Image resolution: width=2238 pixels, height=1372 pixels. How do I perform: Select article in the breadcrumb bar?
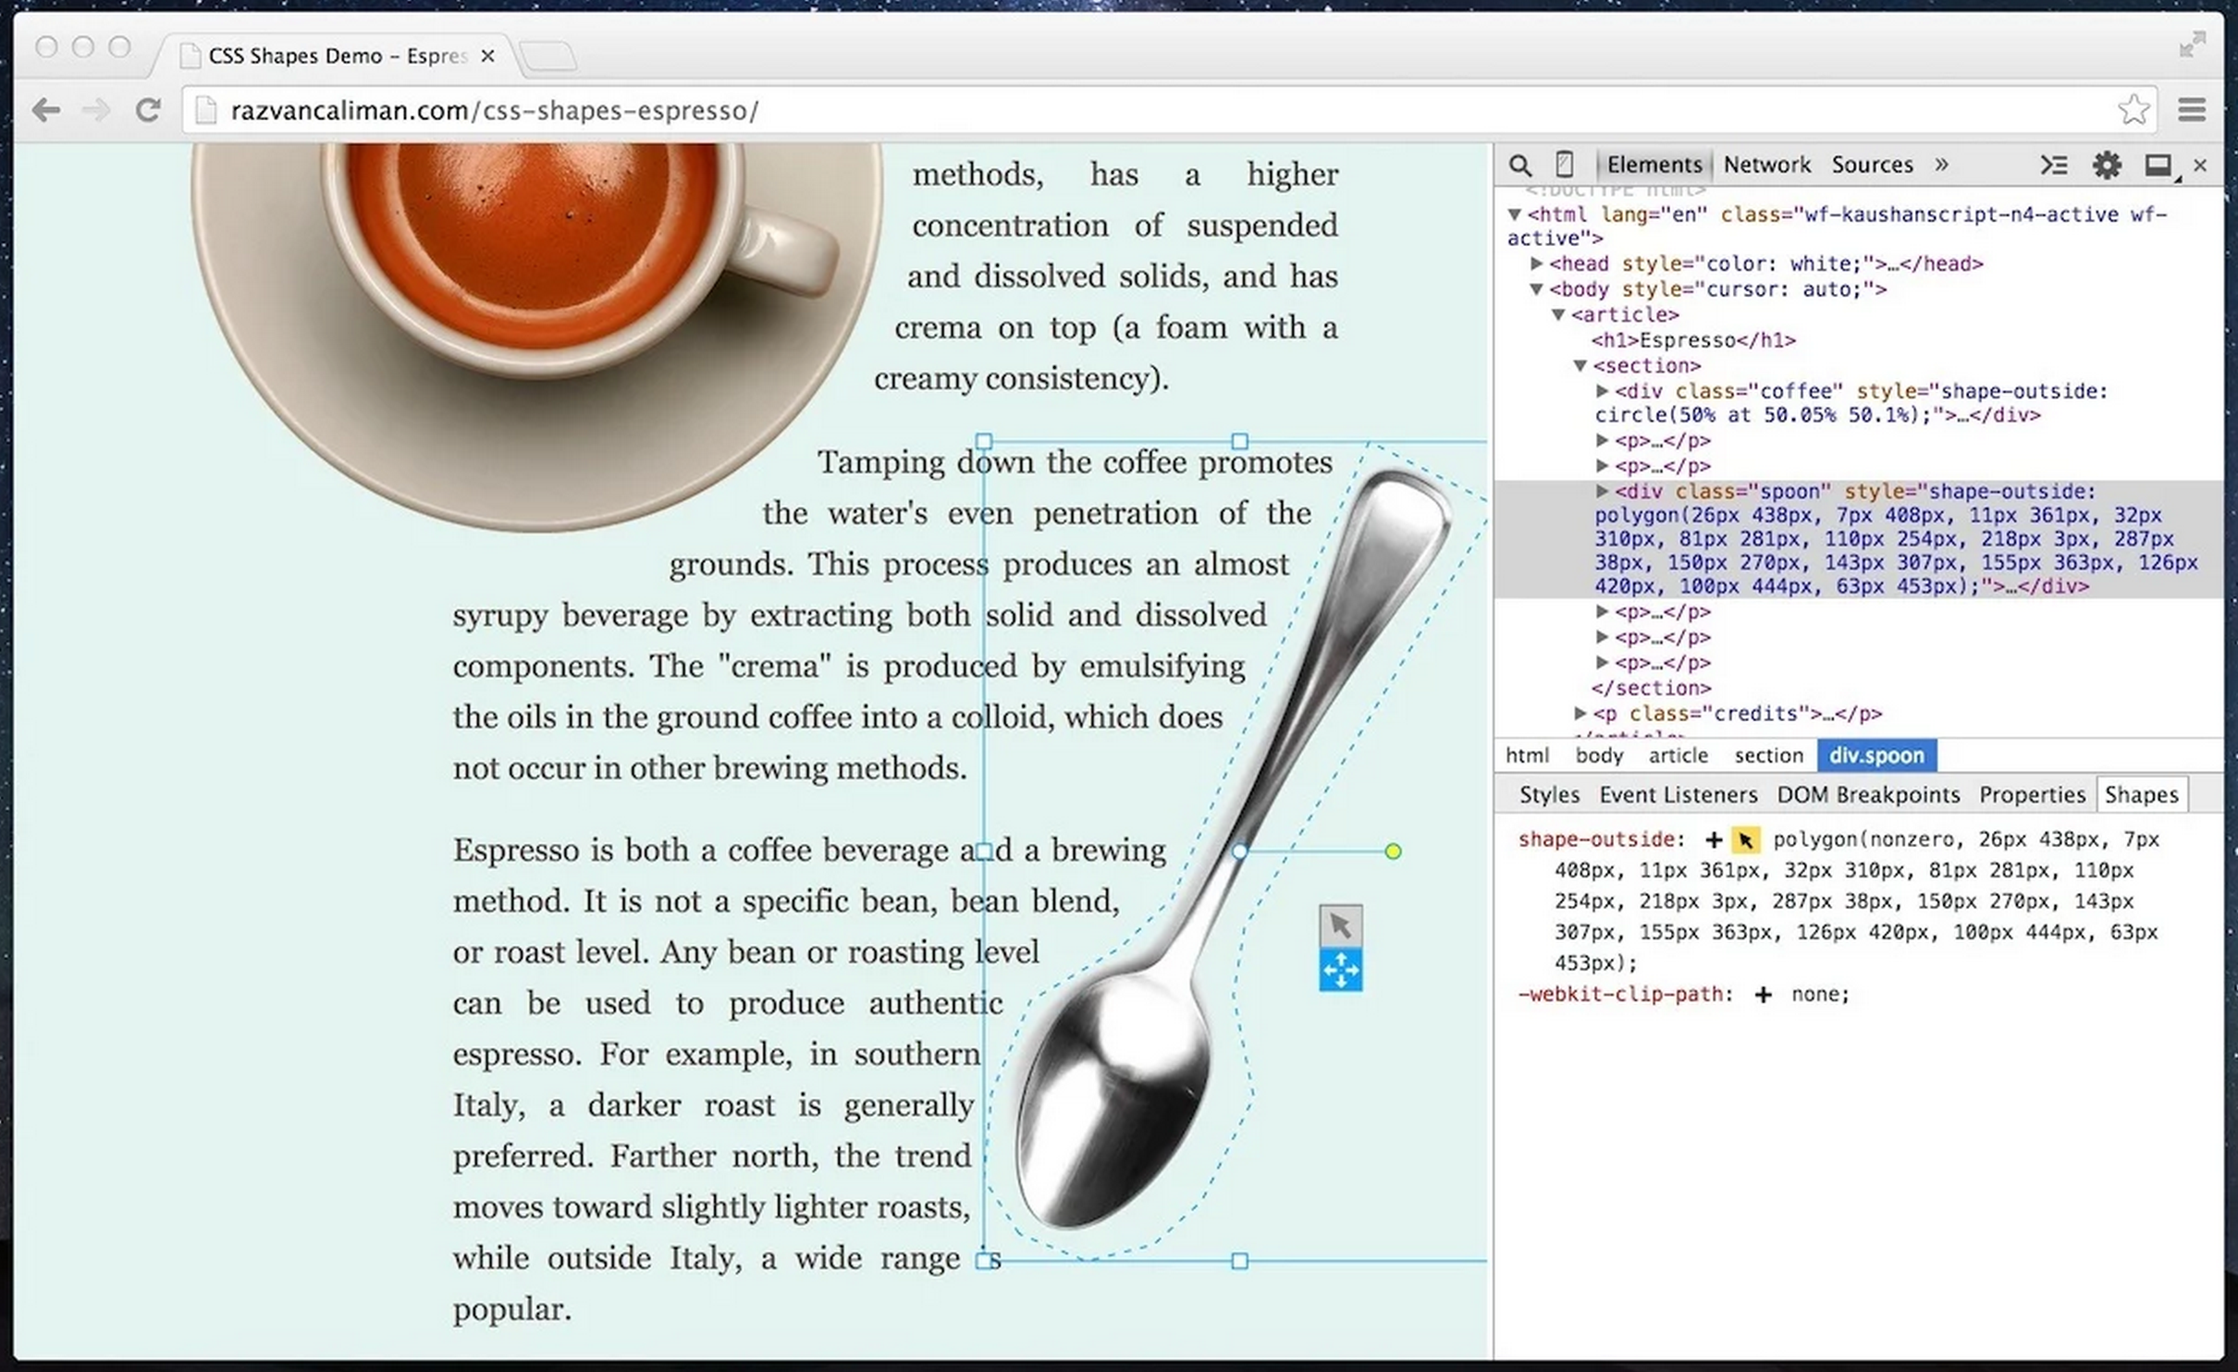pyautogui.click(x=1678, y=755)
